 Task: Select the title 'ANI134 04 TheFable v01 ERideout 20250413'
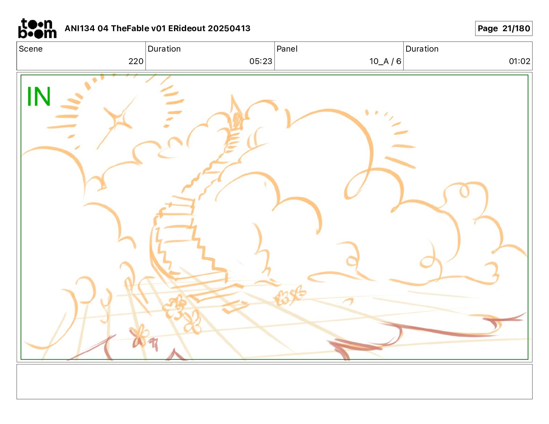(x=157, y=28)
